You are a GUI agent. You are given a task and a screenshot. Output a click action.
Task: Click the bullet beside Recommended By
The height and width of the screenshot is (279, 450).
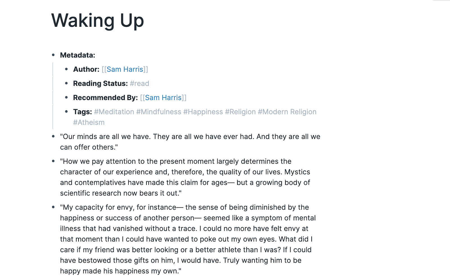[66, 97]
